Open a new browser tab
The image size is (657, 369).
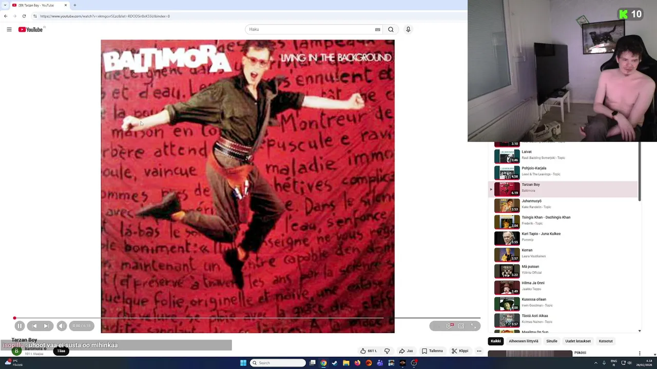pos(75,5)
